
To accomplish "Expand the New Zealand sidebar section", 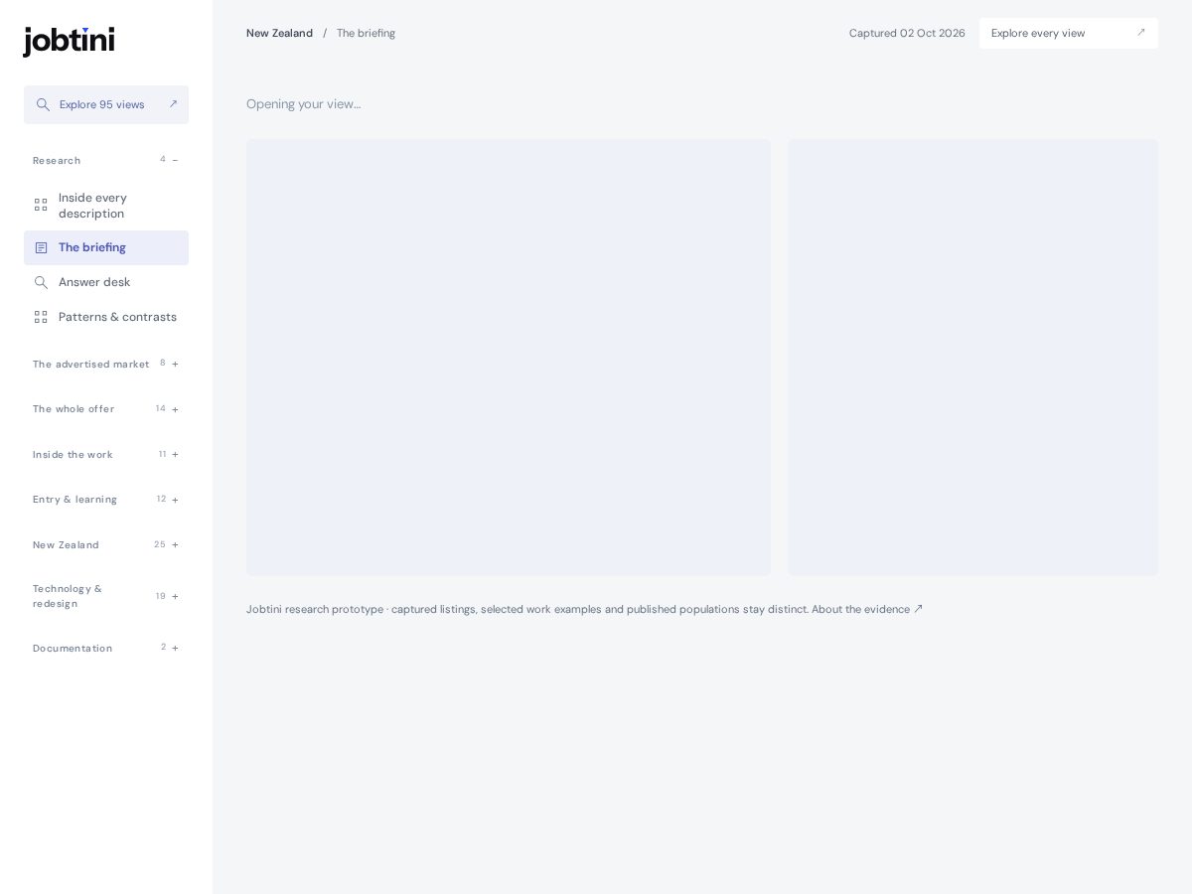I will click(106, 544).
